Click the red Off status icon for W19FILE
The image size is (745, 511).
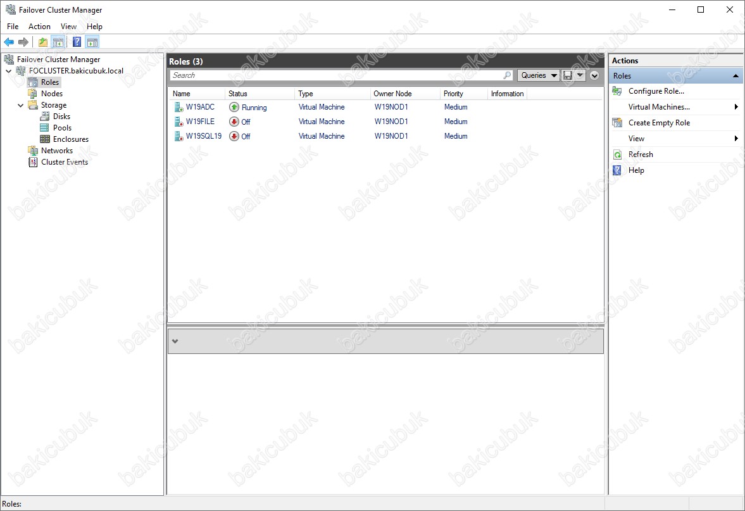click(x=234, y=122)
